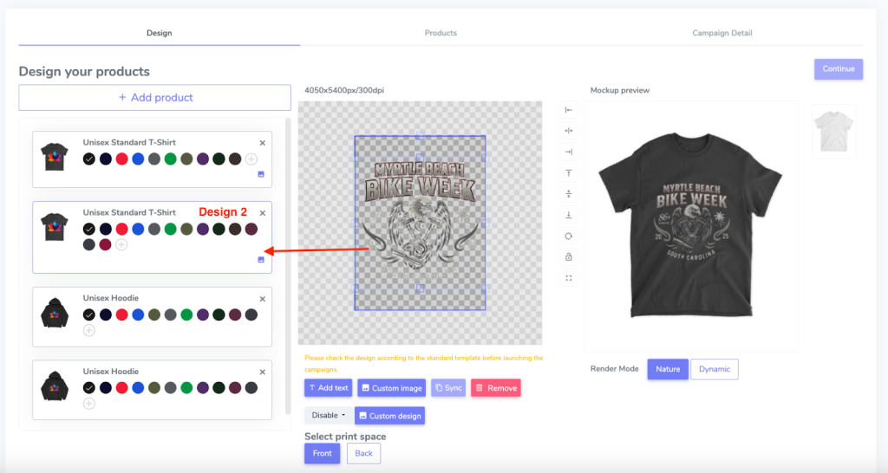Viewport: 888px width, 473px height.
Task: Click the 'Mockup preview' label
Action: (x=619, y=90)
